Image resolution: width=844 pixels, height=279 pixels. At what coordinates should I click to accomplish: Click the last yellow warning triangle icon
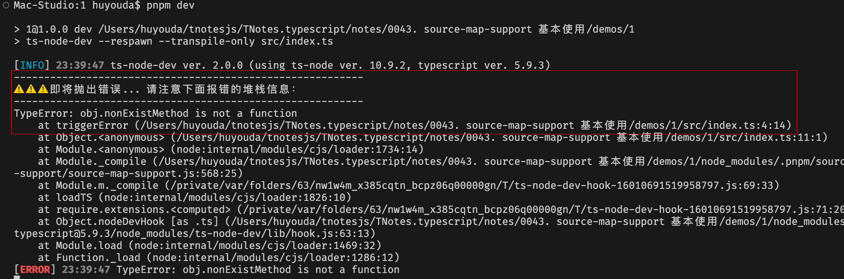43,89
